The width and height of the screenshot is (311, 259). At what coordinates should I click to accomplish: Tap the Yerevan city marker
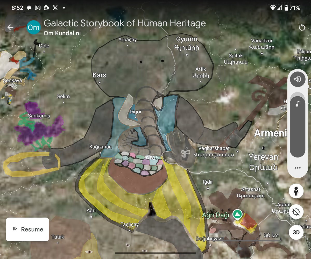[263, 148]
